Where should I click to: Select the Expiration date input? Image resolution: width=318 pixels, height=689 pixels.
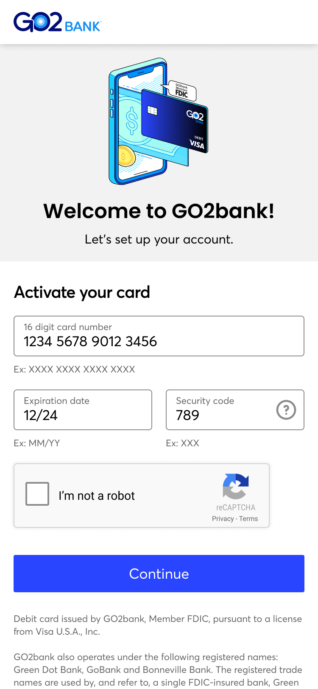83,410
